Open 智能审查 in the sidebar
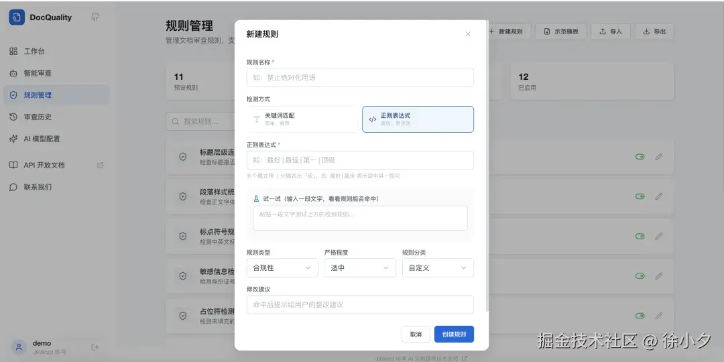The height and width of the screenshot is (362, 724). point(56,73)
